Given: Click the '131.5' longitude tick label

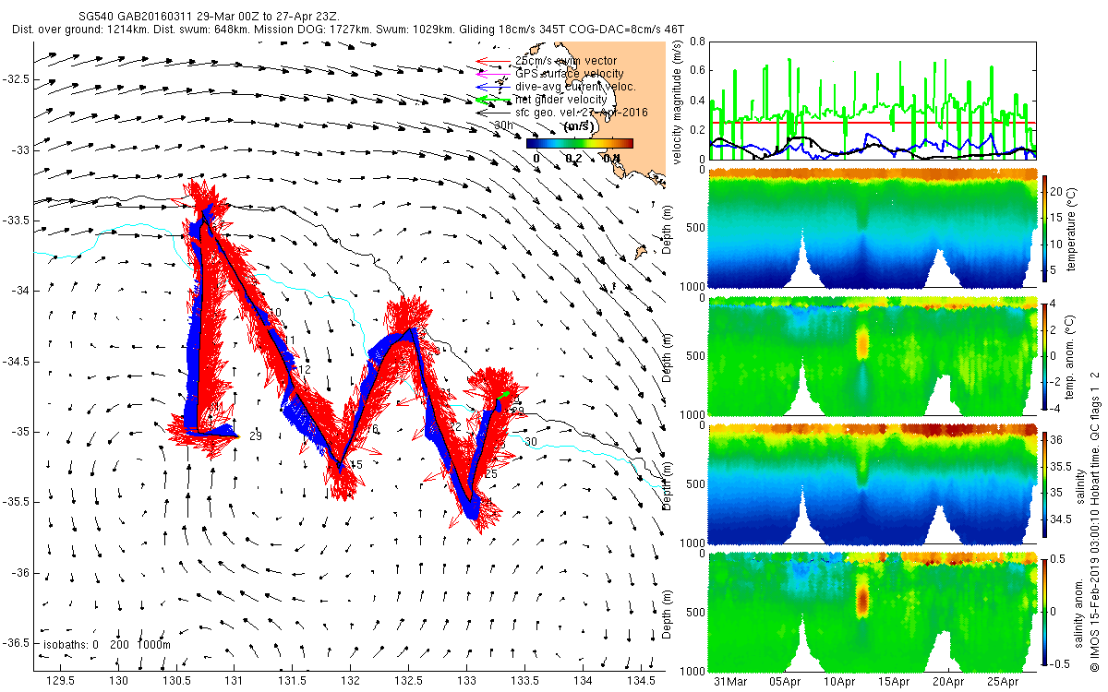Looking at the screenshot, I should [293, 681].
